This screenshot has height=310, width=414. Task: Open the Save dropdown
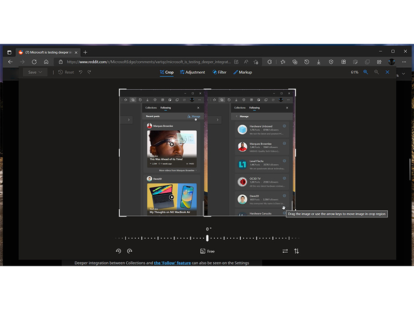point(35,72)
